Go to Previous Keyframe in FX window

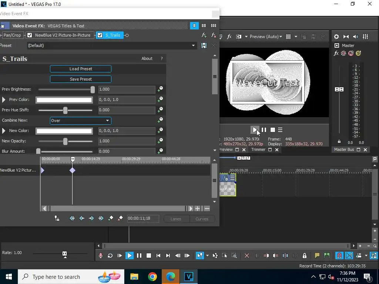pyautogui.click(x=82, y=218)
